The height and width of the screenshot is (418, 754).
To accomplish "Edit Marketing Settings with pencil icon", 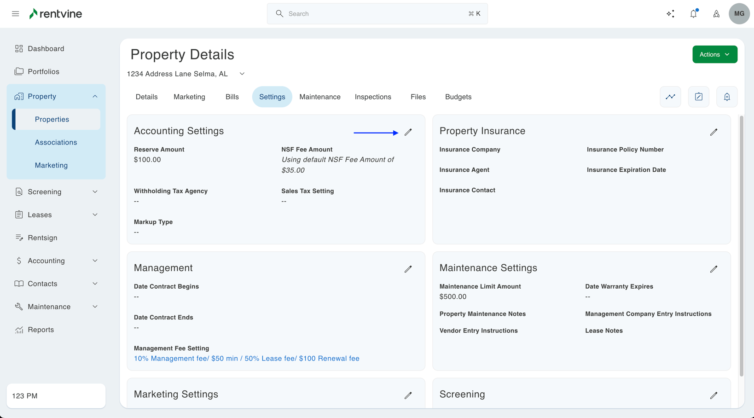I will (408, 395).
